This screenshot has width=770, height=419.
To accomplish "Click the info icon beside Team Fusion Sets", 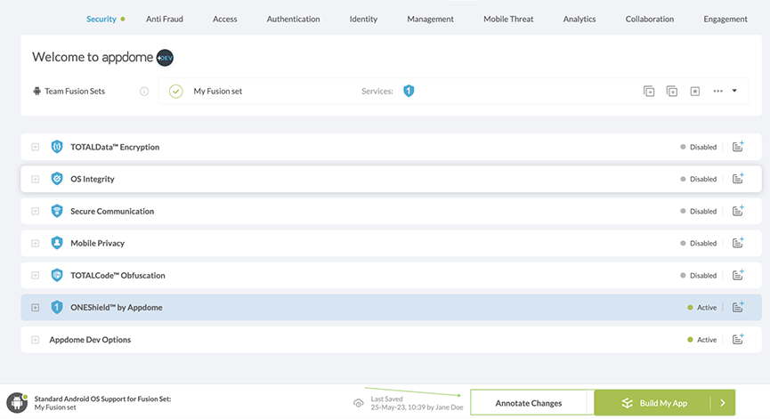I will (x=144, y=91).
